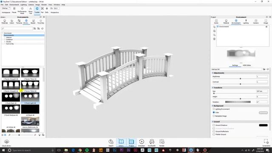Select the 3 Point Dark 4K environment
This screenshot has height=153, width=272.
click(11, 98)
